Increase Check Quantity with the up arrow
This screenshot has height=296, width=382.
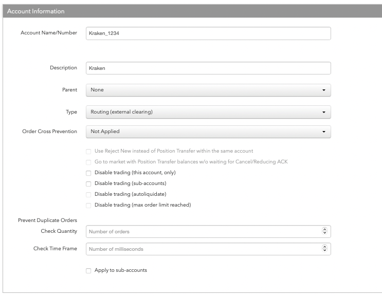click(x=324, y=230)
